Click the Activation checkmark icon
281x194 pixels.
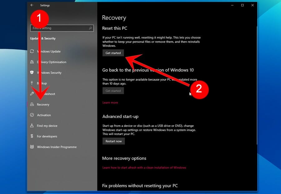click(32, 115)
